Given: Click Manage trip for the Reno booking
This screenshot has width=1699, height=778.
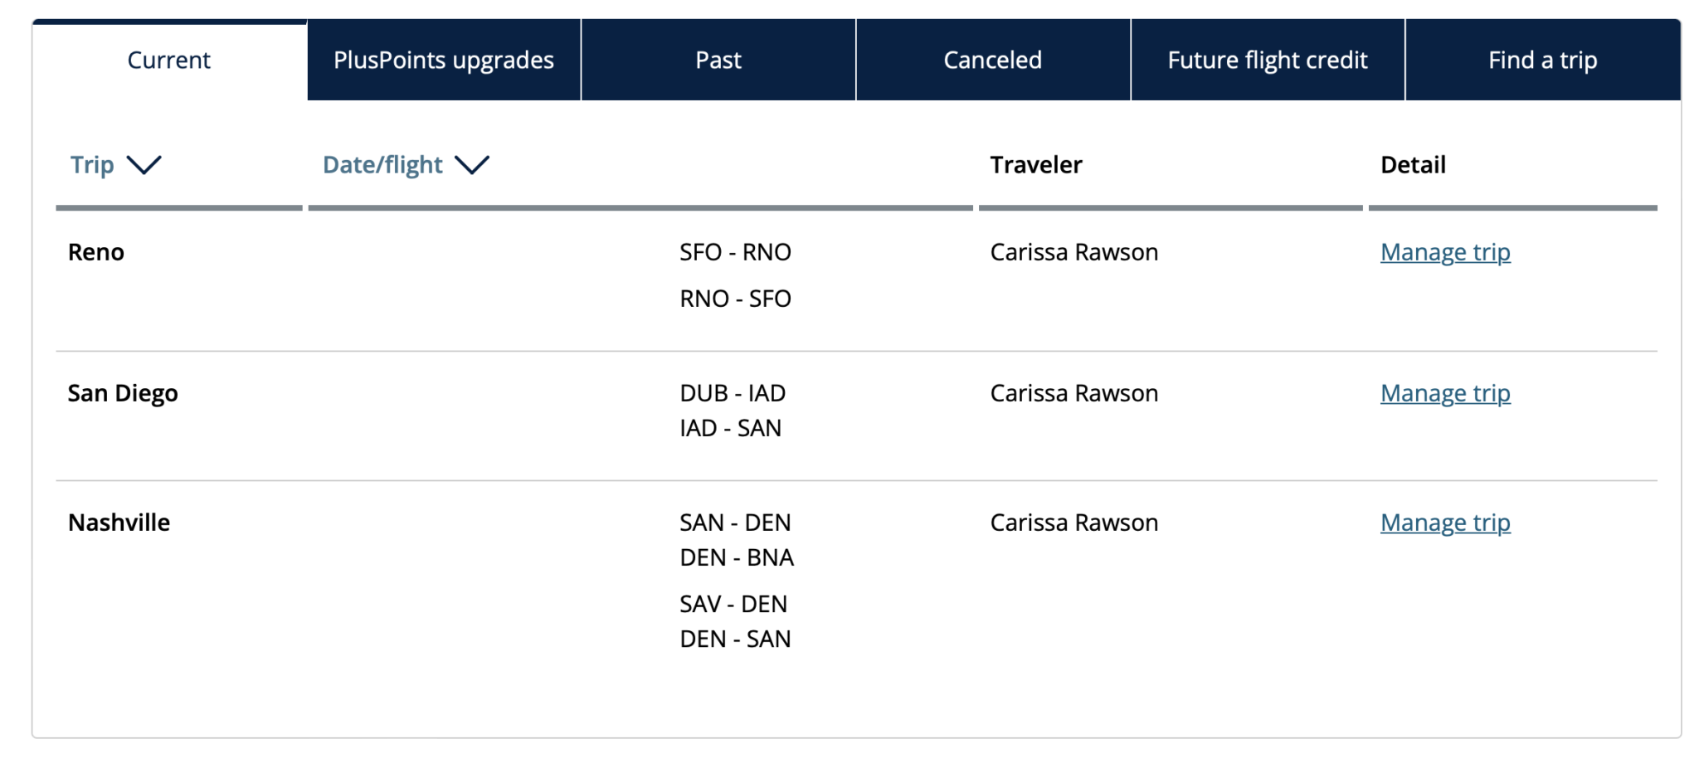Looking at the screenshot, I should click(x=1444, y=251).
